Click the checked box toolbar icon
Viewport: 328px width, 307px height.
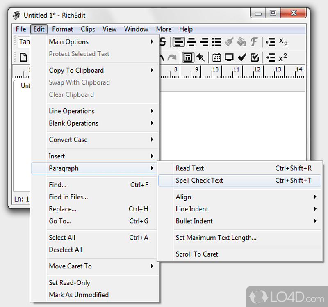click(x=255, y=57)
